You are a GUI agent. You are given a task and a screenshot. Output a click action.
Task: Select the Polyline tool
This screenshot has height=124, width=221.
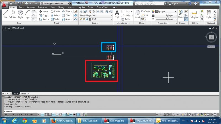click(12, 14)
